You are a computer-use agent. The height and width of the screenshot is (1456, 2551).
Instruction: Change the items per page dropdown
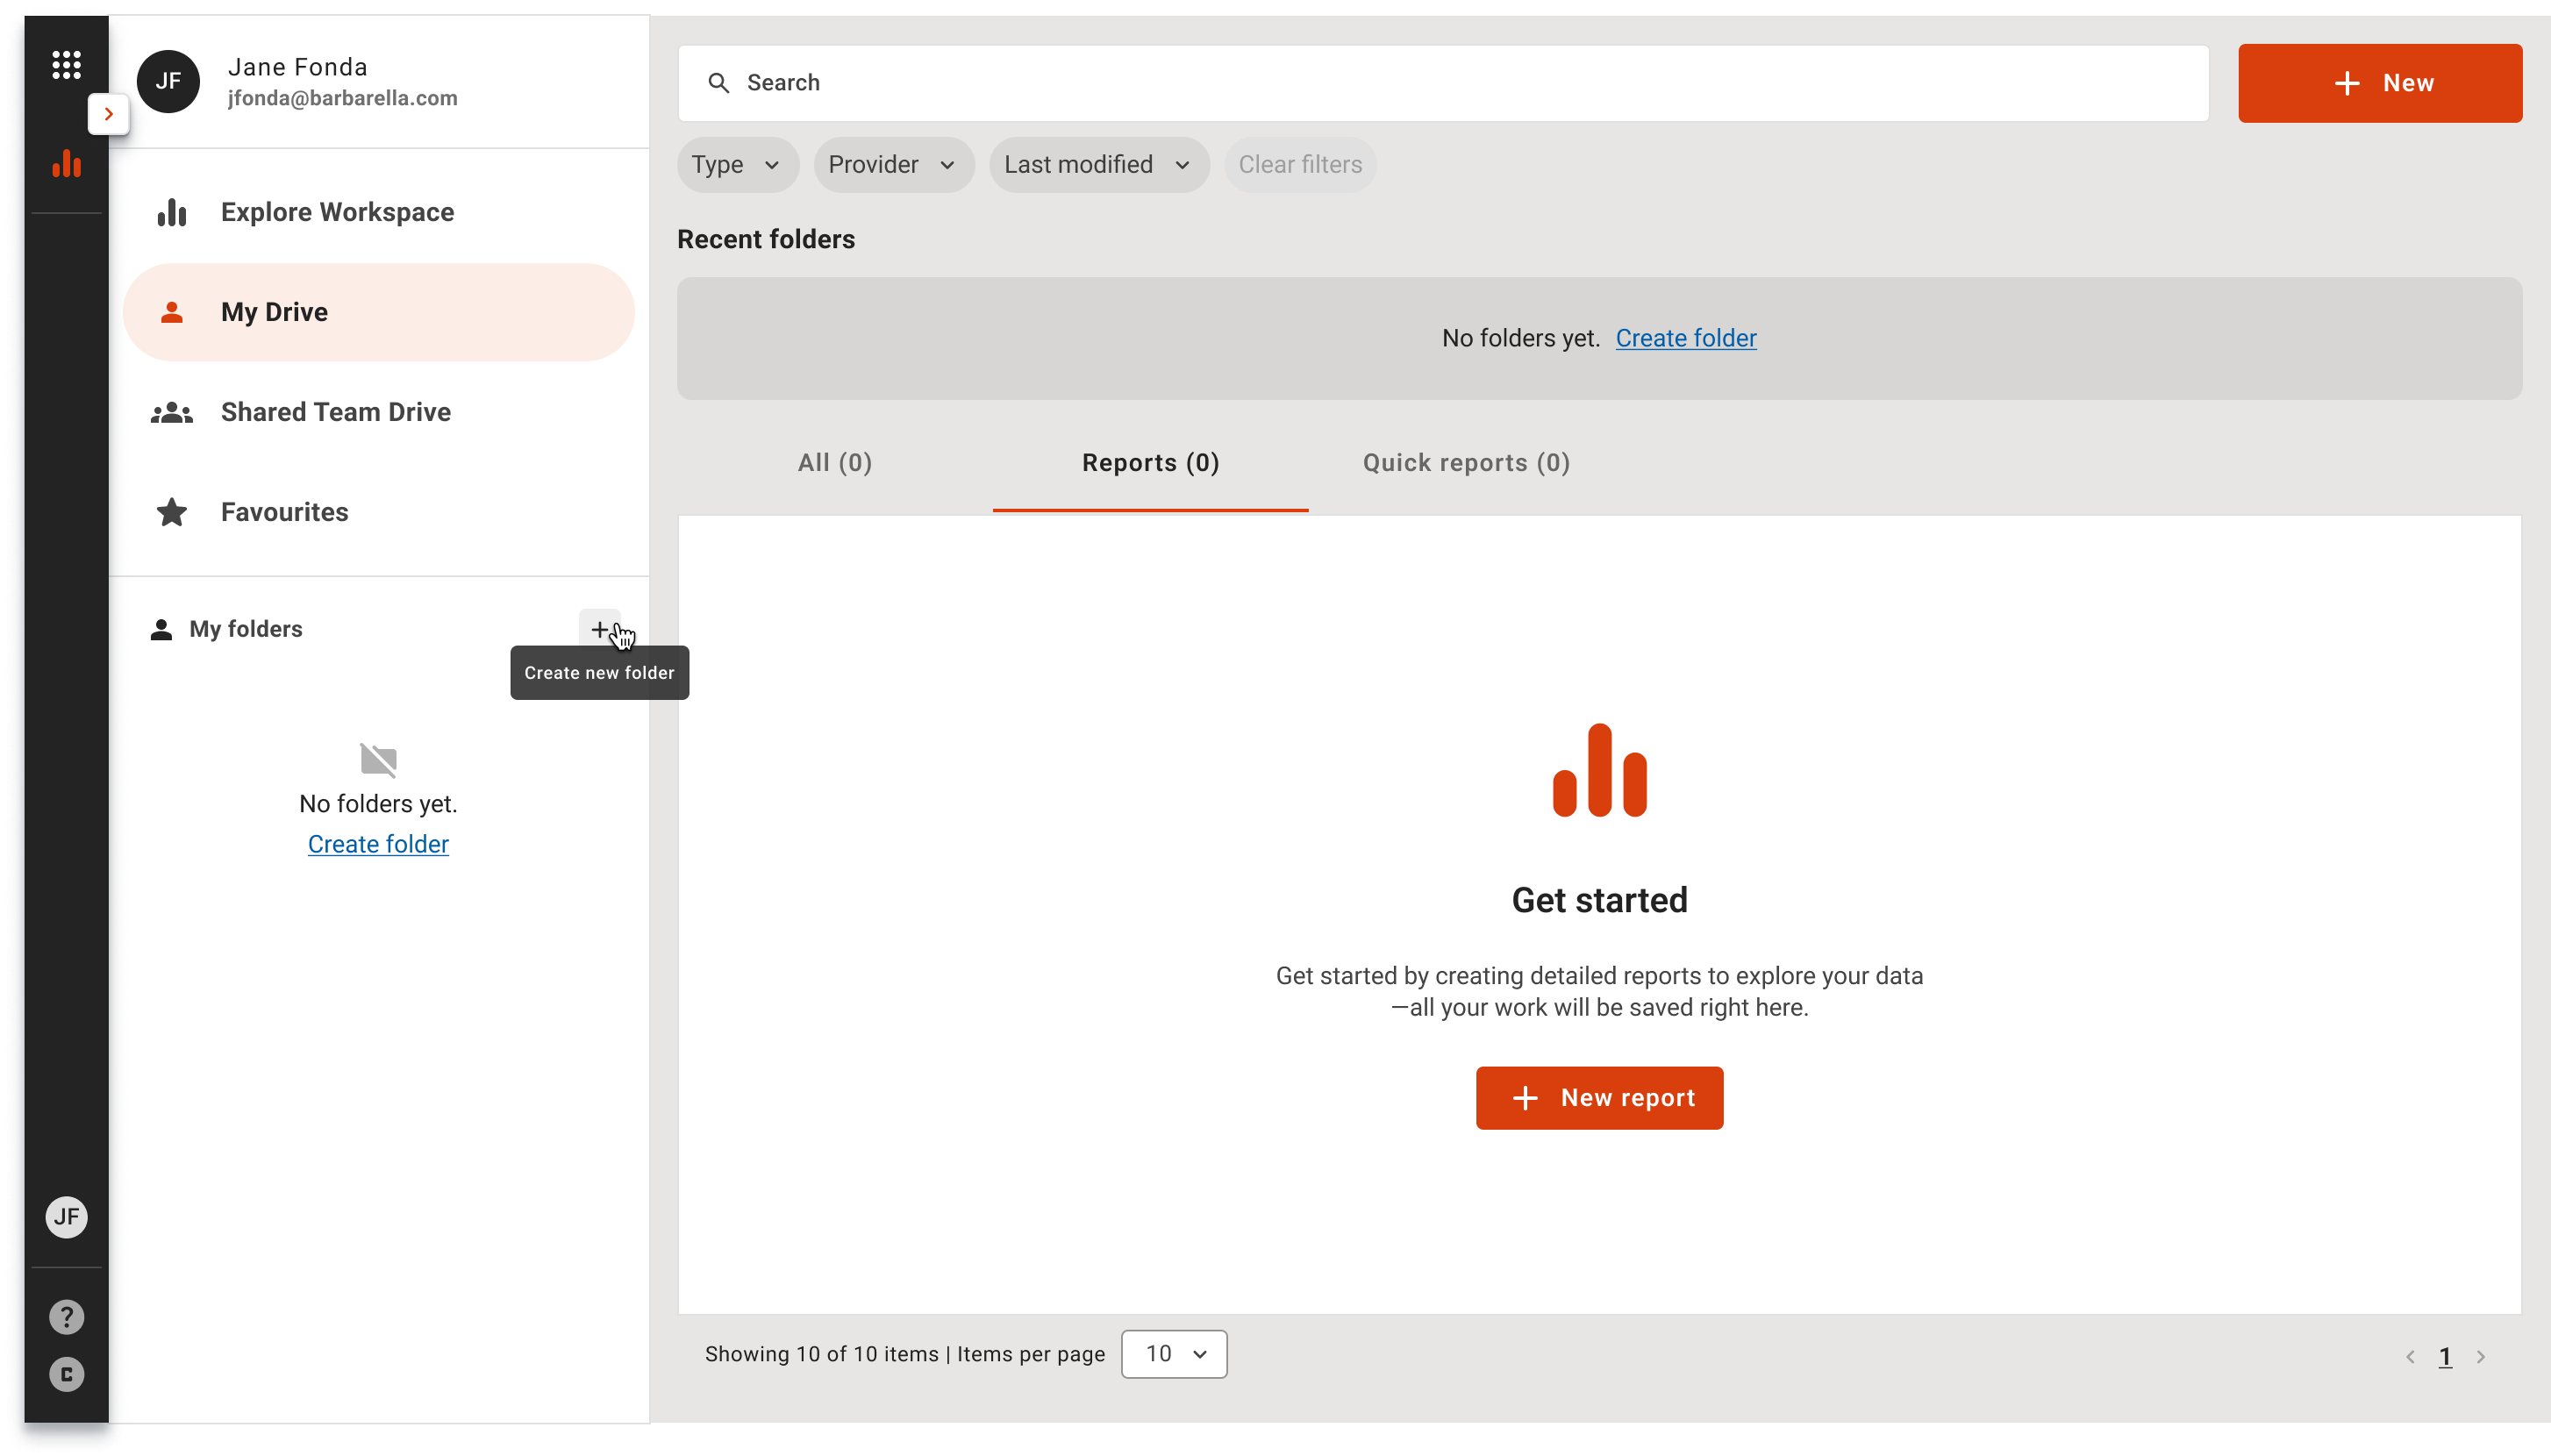click(1174, 1354)
